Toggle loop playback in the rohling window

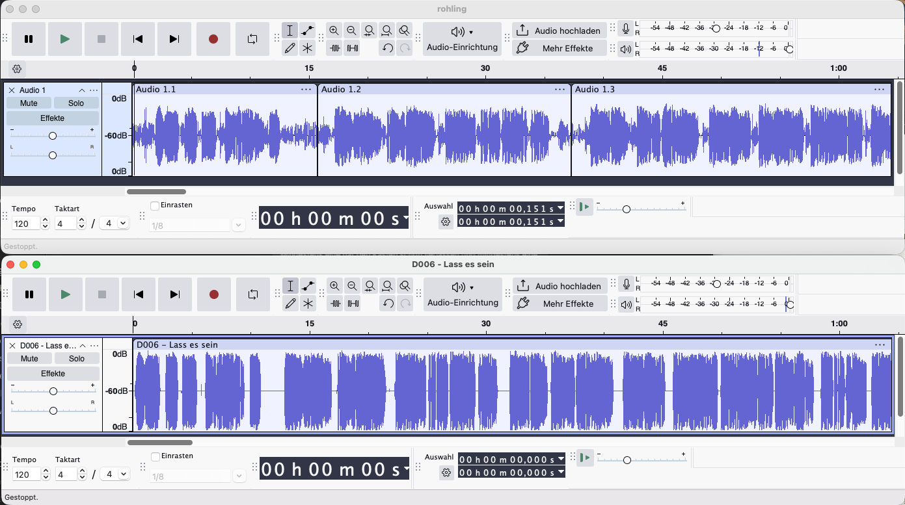click(252, 39)
